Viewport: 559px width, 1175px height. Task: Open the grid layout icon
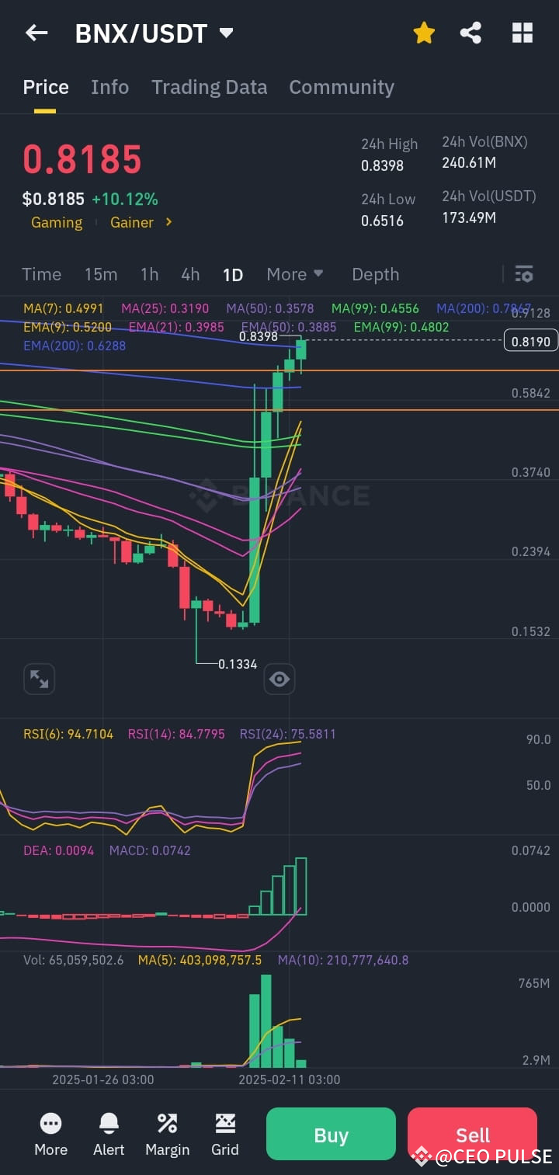click(x=523, y=33)
